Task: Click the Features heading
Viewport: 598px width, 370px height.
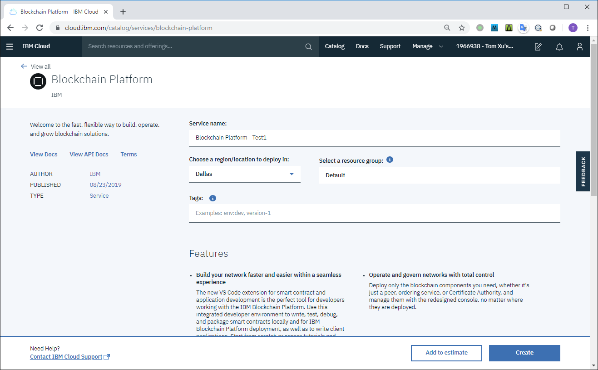Action: tap(208, 254)
